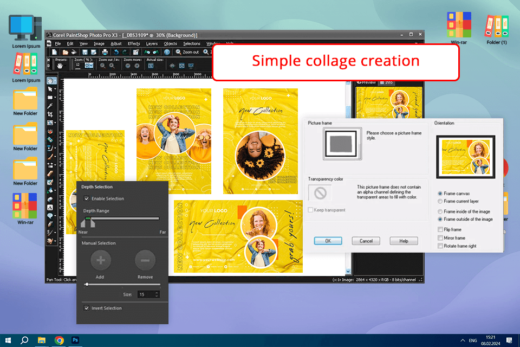
Task: Select the Red Eye tool
Action: (50, 132)
